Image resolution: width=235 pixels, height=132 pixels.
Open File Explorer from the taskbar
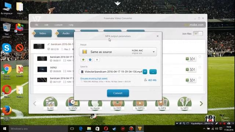[89, 129]
